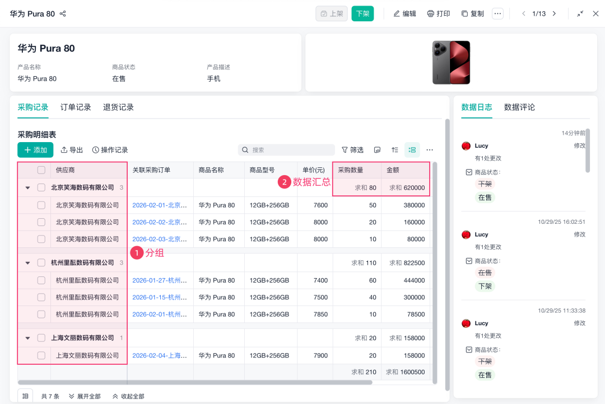Click Lucy avatar in 11:33:38 log entry
The width and height of the screenshot is (605, 404).
(x=466, y=323)
